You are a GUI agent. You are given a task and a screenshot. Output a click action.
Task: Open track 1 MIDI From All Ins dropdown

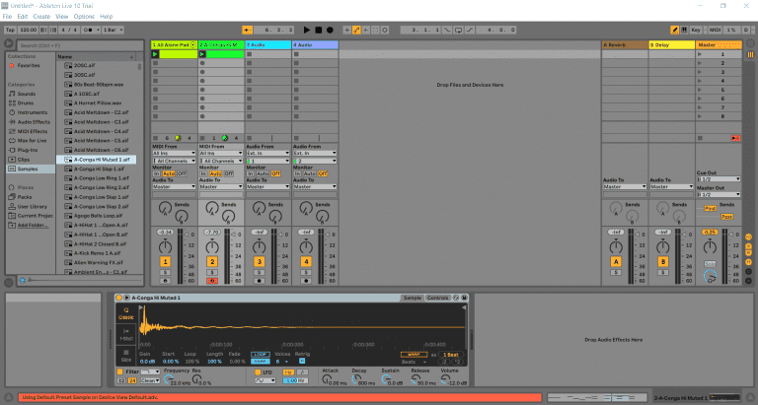pyautogui.click(x=174, y=153)
